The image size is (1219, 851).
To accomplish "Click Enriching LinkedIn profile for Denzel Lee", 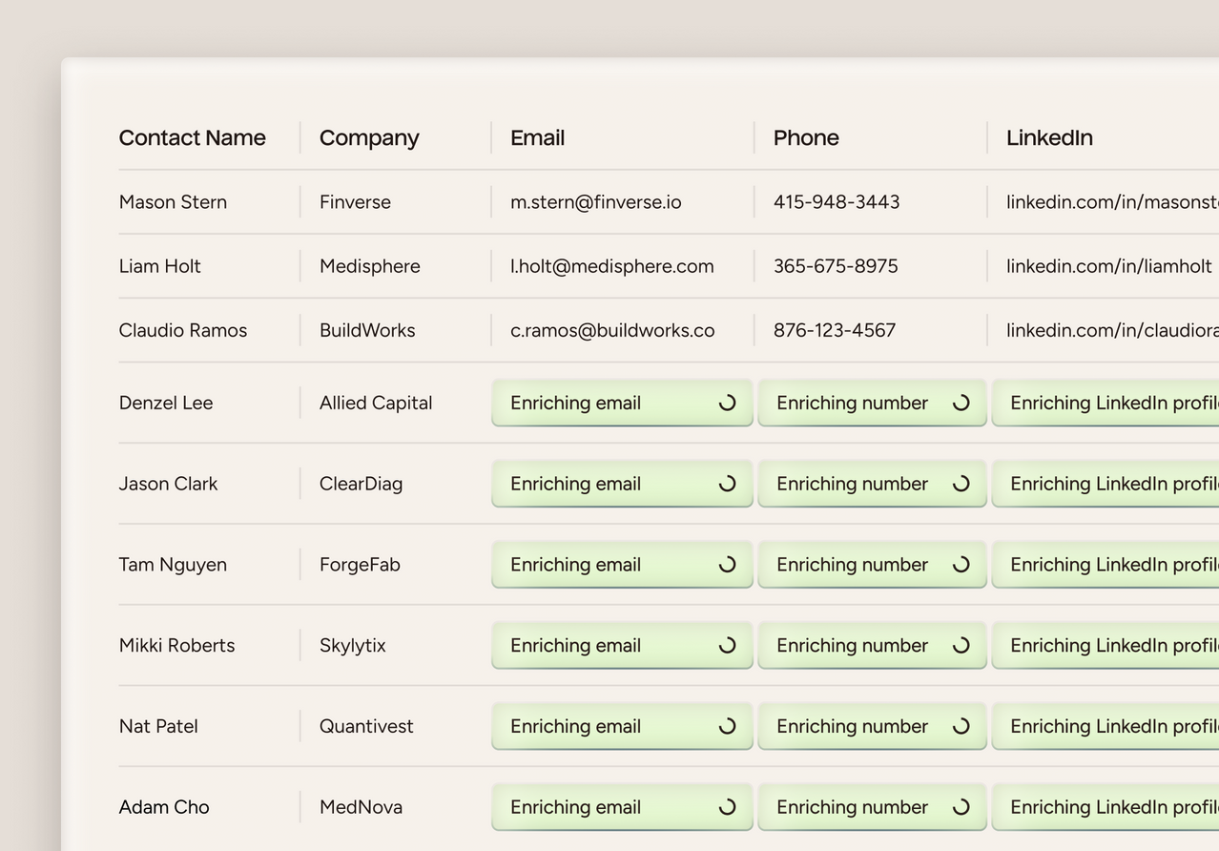I will [1105, 403].
